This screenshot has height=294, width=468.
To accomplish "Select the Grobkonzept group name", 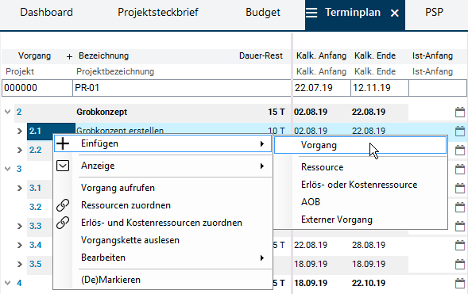I will tap(102, 113).
